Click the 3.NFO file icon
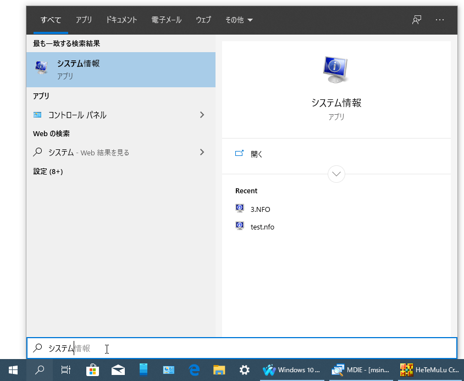The height and width of the screenshot is (381, 464). coord(240,208)
